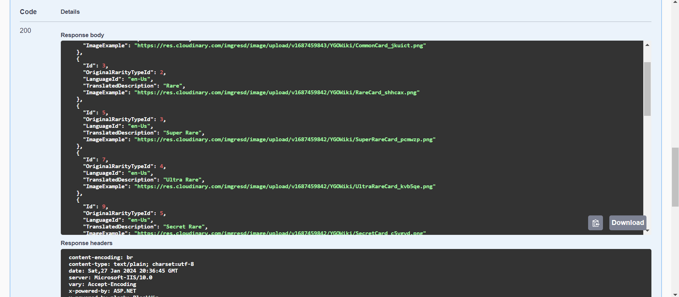The width and height of the screenshot is (679, 297).
Task: Click the response body scroll-up arrow
Action: [x=647, y=45]
